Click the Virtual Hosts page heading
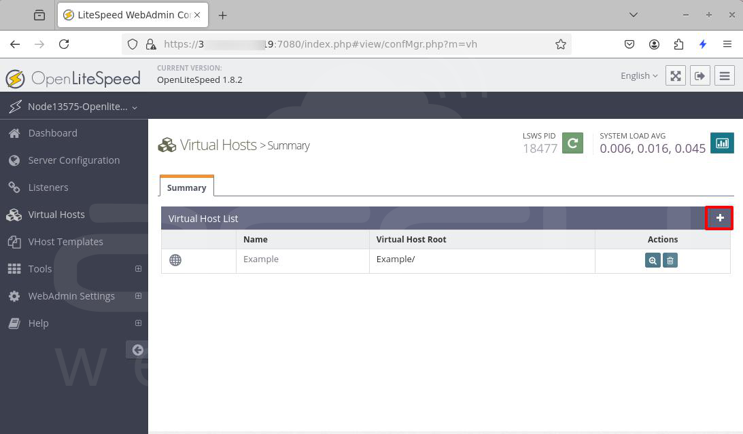 click(x=218, y=145)
